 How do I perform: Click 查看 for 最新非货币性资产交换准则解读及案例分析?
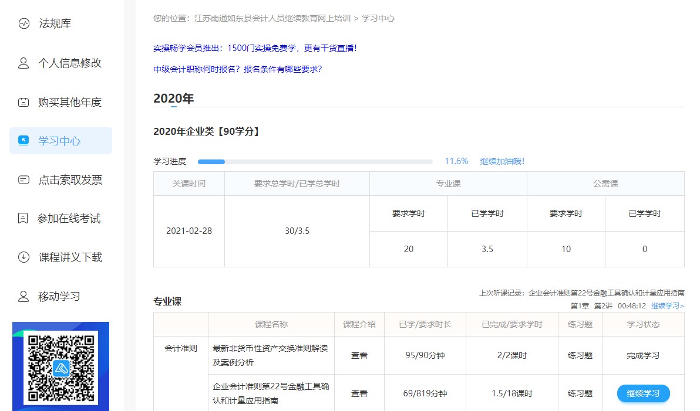(359, 355)
